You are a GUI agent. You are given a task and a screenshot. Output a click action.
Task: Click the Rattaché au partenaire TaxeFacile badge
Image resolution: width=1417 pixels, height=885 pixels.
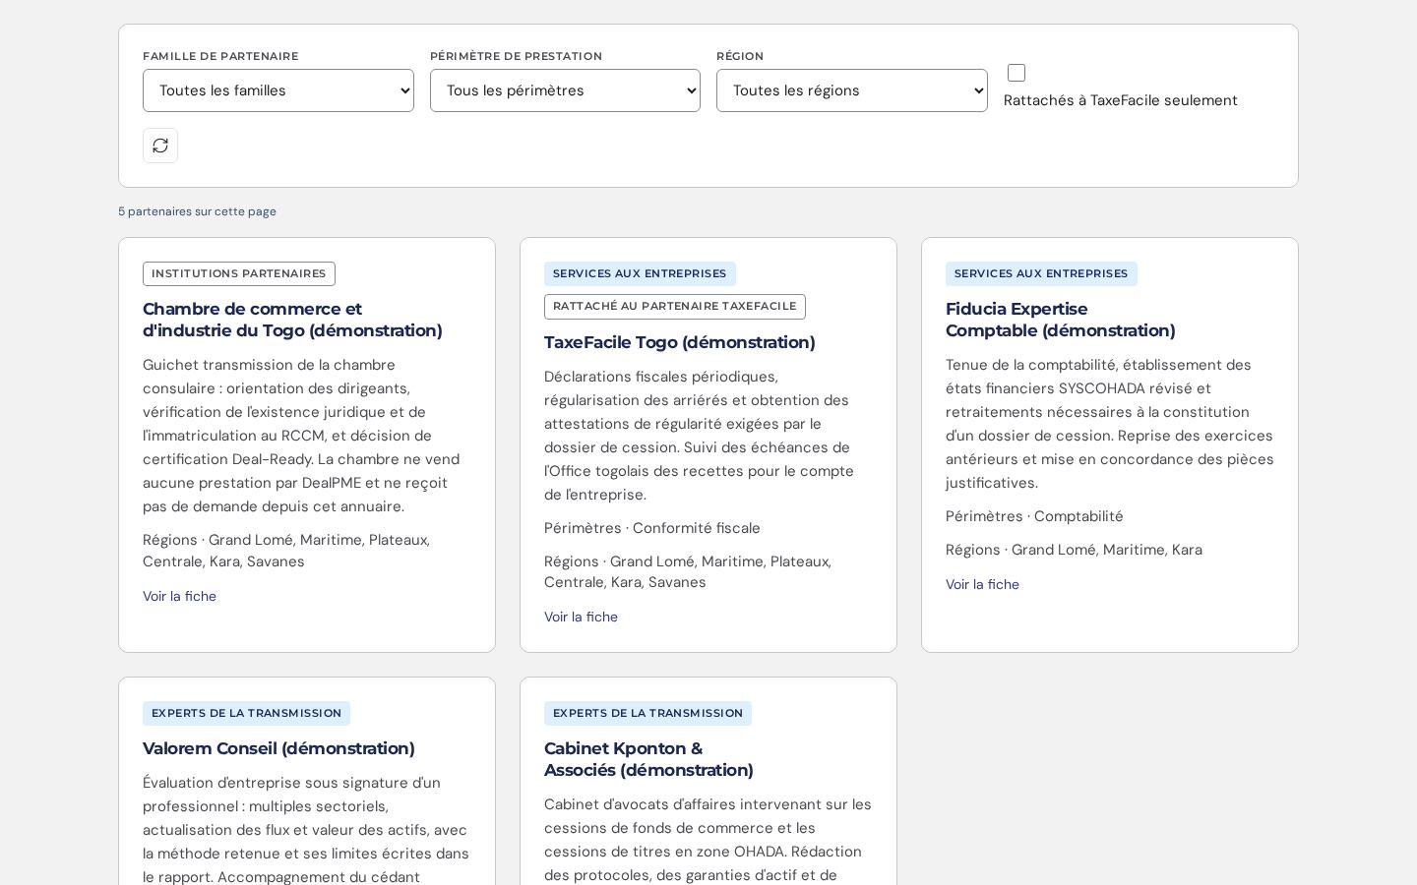click(675, 306)
